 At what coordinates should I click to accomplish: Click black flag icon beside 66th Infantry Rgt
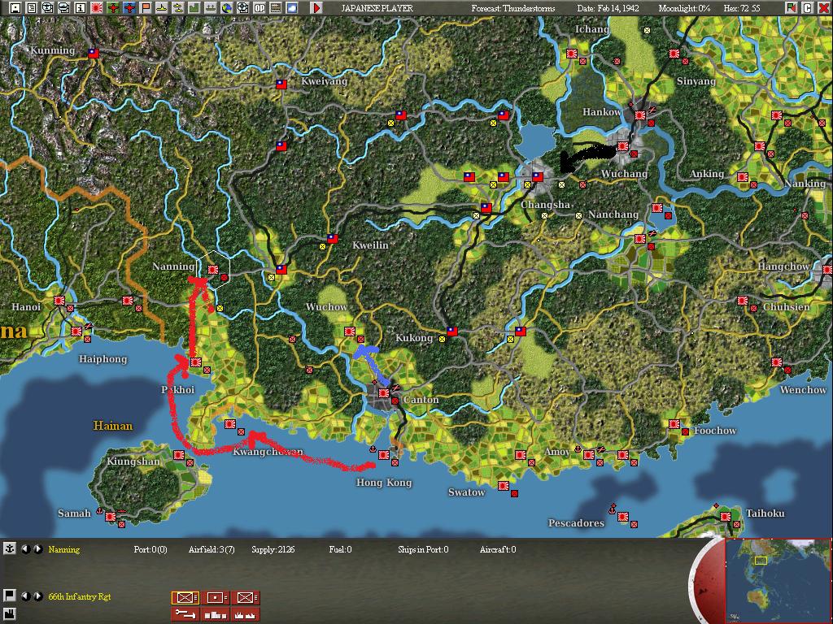click(10, 596)
